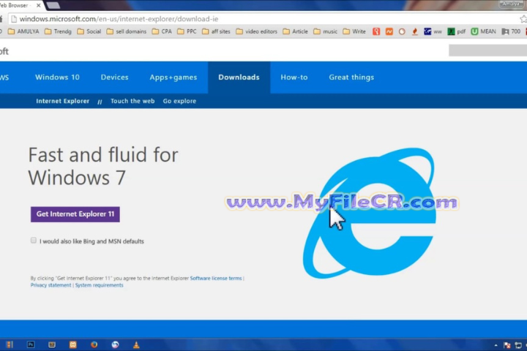Click the Get Internet Explorer 11 button
The width and height of the screenshot is (527, 351).
(75, 214)
